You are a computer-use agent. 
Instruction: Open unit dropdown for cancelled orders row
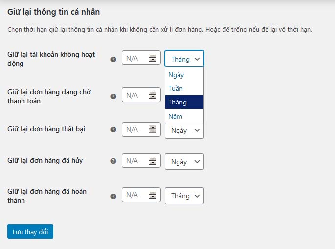[x=184, y=162]
